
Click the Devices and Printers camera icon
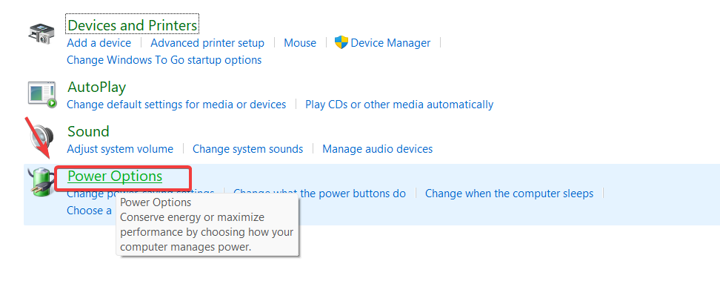(x=41, y=34)
